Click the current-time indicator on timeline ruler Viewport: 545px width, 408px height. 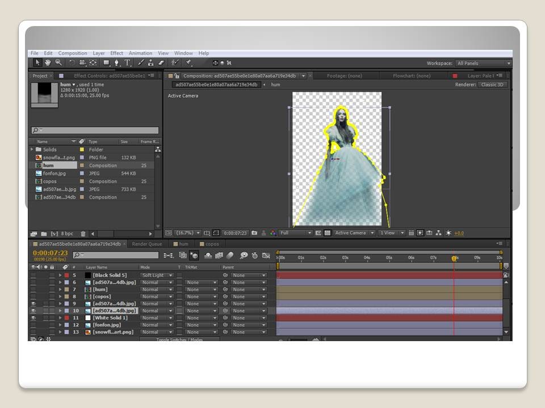[454, 258]
